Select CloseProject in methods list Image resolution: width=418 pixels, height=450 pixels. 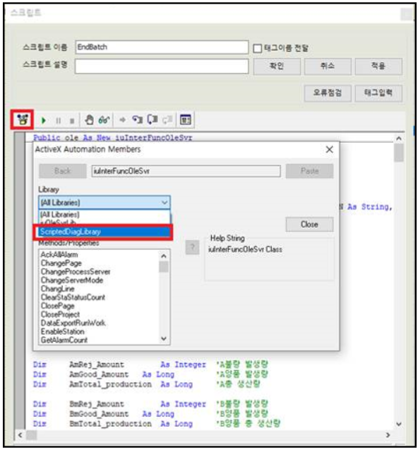61,315
